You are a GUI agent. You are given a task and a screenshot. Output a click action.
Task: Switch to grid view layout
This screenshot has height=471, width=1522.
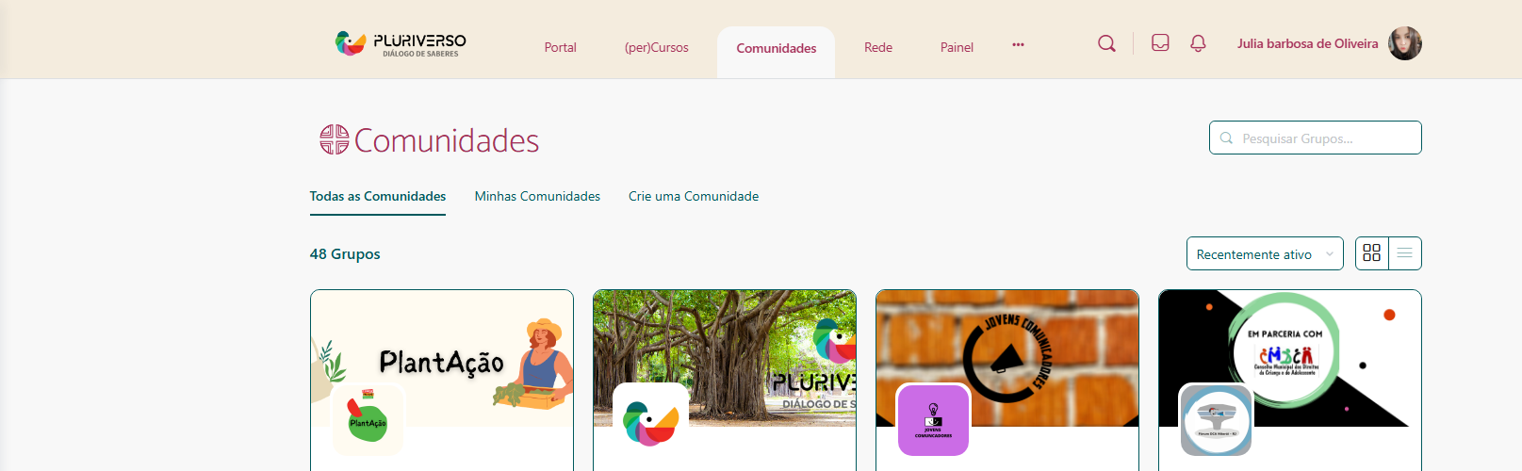1372,253
